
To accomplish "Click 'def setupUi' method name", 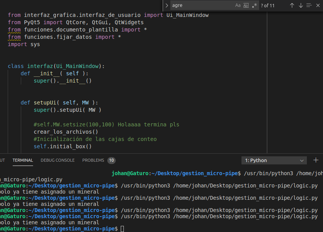I will [45, 103].
